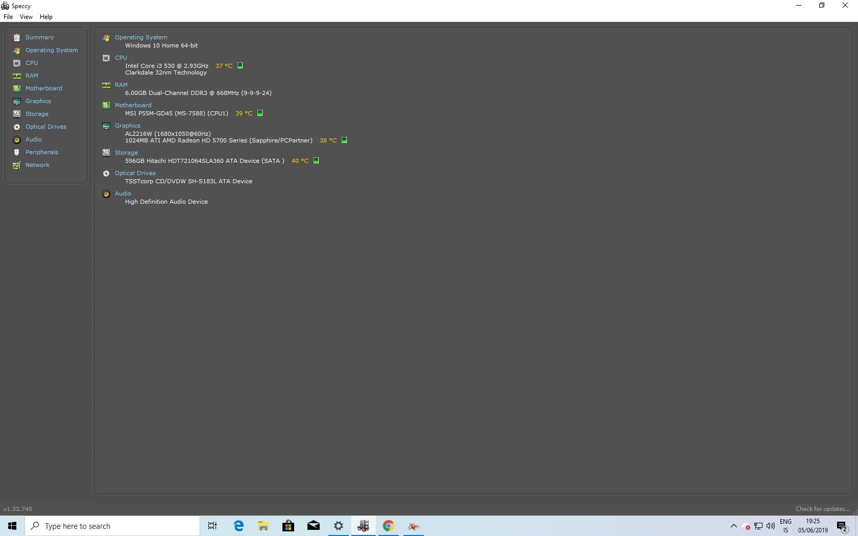
Task: Click Check for updates link
Action: click(x=822, y=509)
